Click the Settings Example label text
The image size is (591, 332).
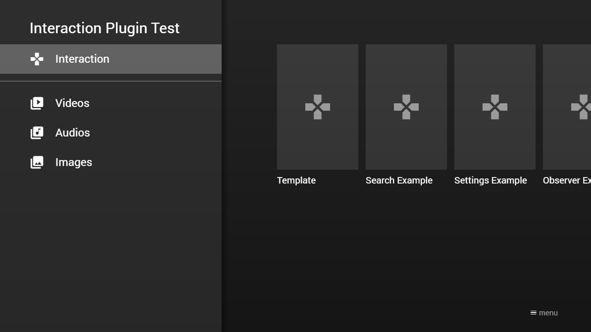click(490, 180)
